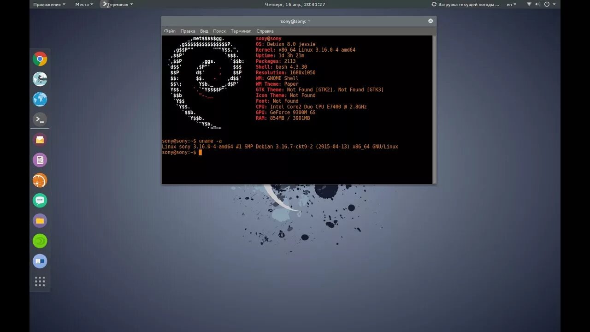This screenshot has height=332, width=590.
Task: Open the Приложения menu
Action: (x=49, y=4)
